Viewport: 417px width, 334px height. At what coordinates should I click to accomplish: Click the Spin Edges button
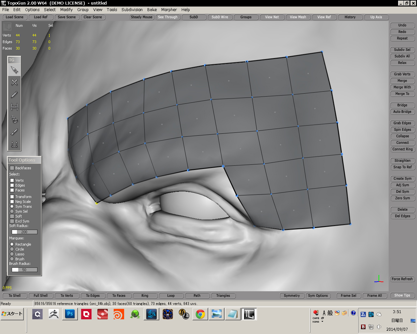point(402,129)
